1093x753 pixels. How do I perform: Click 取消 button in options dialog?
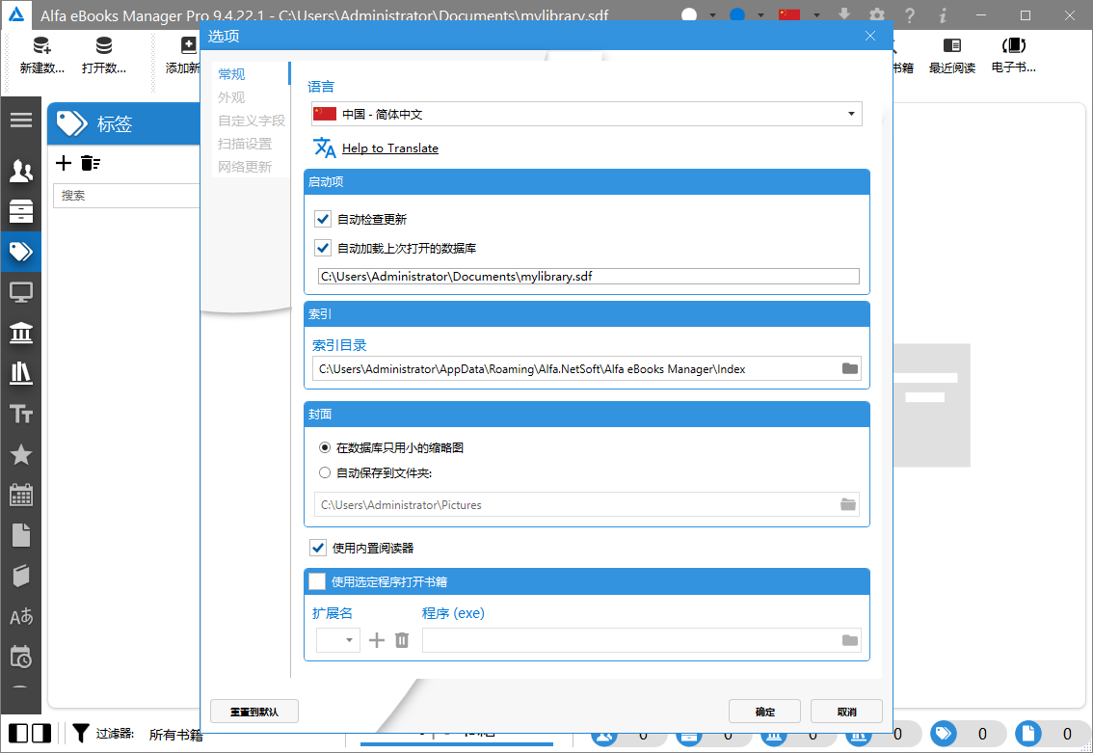click(x=847, y=712)
